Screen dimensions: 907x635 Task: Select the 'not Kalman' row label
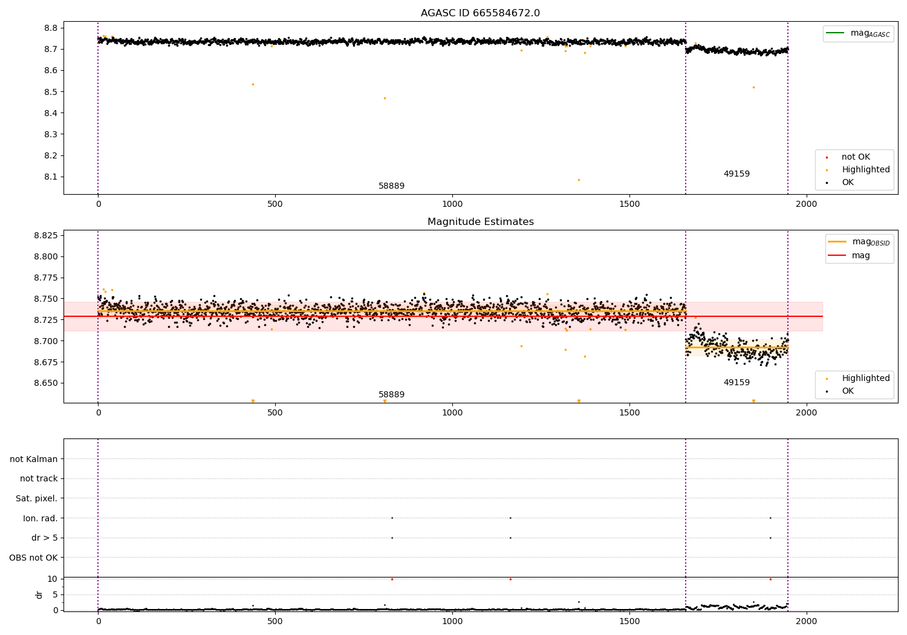pyautogui.click(x=34, y=460)
